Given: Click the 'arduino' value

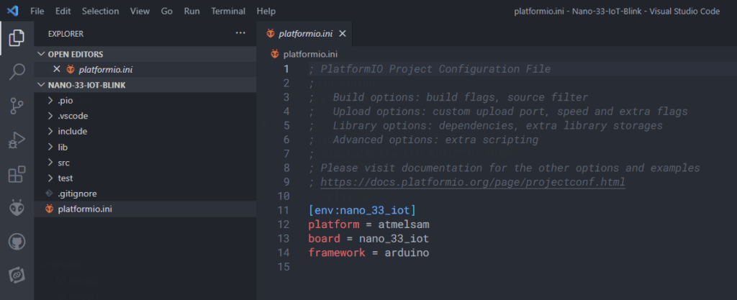Looking at the screenshot, I should point(407,253).
